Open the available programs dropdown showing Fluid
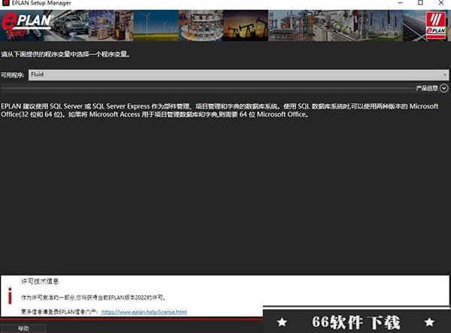451x333 pixels. coord(239,75)
